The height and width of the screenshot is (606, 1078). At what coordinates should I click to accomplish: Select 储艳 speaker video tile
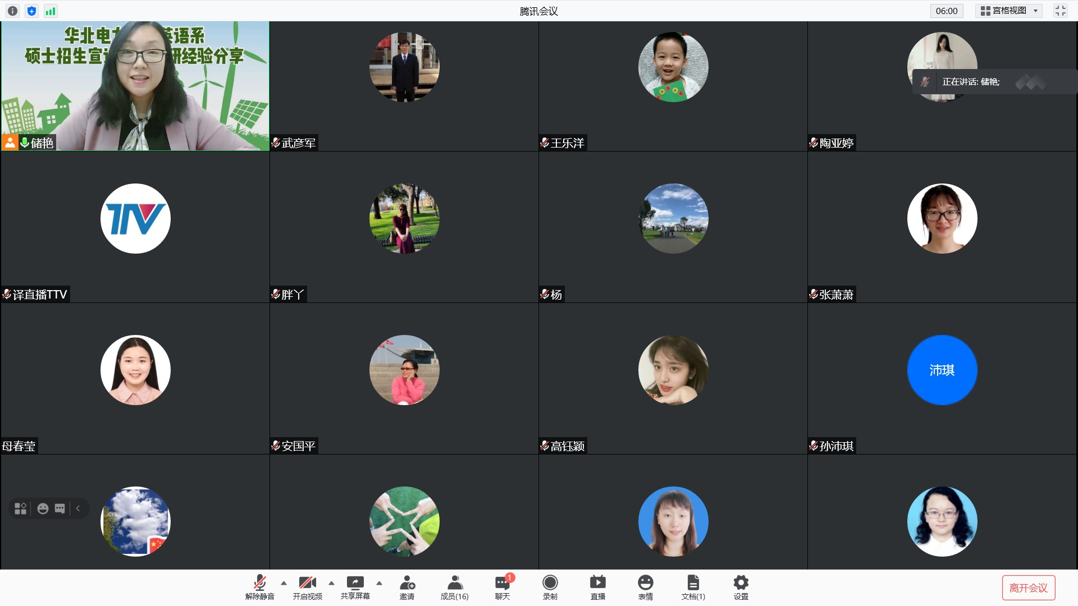click(135, 86)
